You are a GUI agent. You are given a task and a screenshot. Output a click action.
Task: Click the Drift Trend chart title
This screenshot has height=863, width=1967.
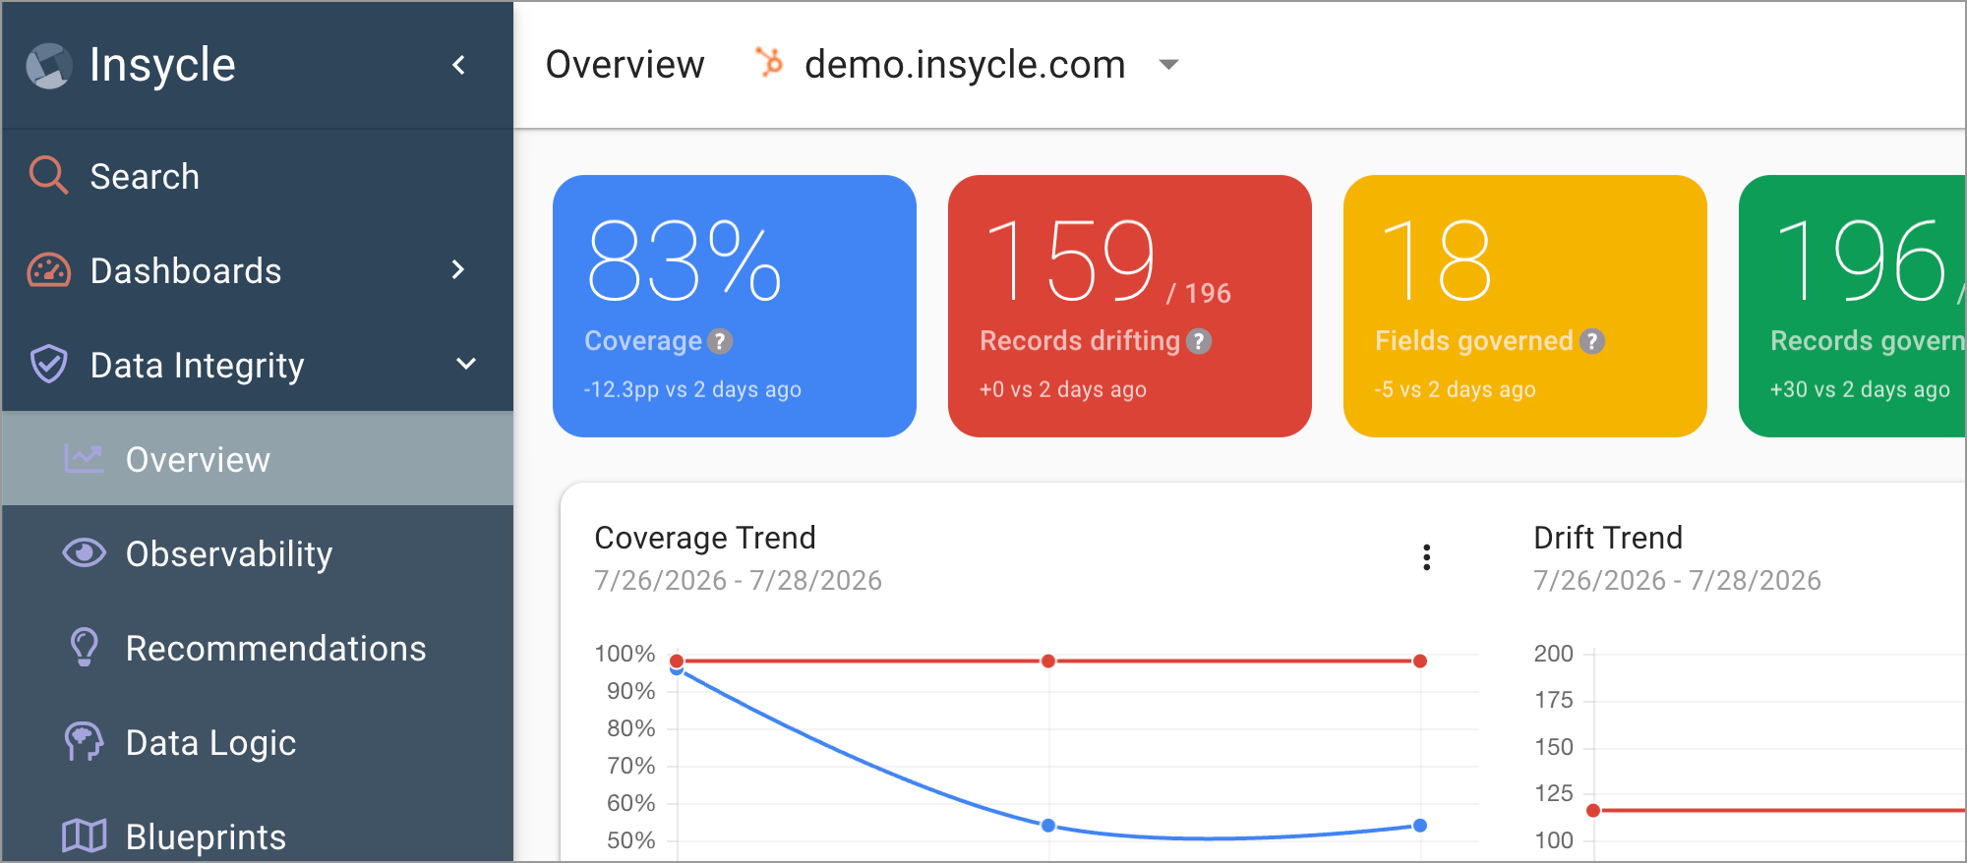[x=1608, y=538]
